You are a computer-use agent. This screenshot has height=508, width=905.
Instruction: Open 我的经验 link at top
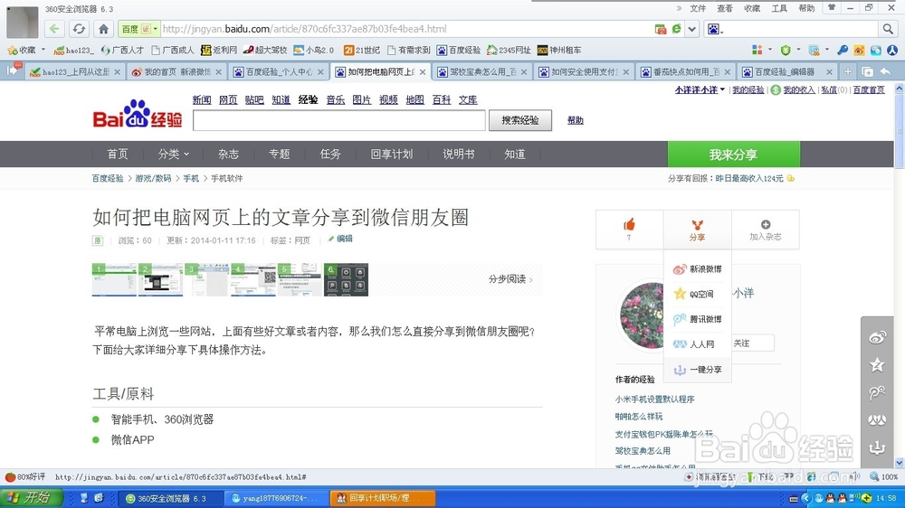point(748,90)
